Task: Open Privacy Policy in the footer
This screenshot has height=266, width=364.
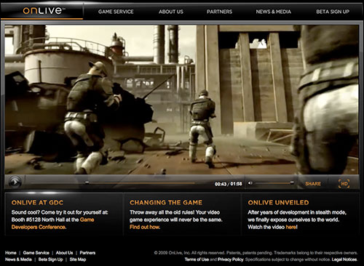Action: pyautogui.click(x=230, y=259)
